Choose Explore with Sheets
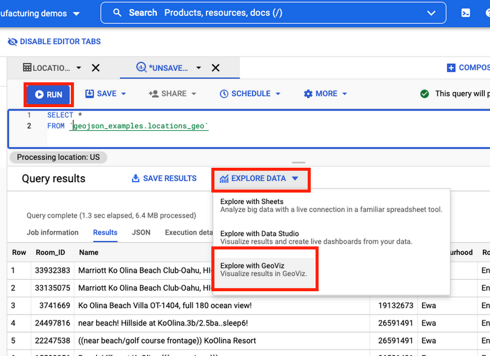This screenshot has width=490, height=356. click(x=331, y=205)
